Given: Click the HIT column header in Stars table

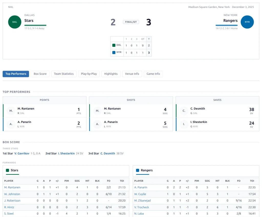Looking at the screenshot, I should click(88, 181).
